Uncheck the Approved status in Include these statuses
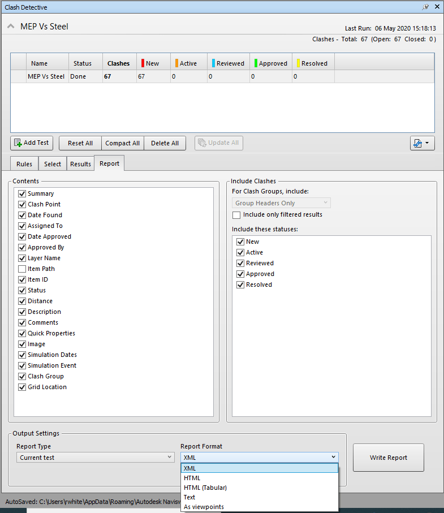The image size is (444, 513). [x=240, y=274]
